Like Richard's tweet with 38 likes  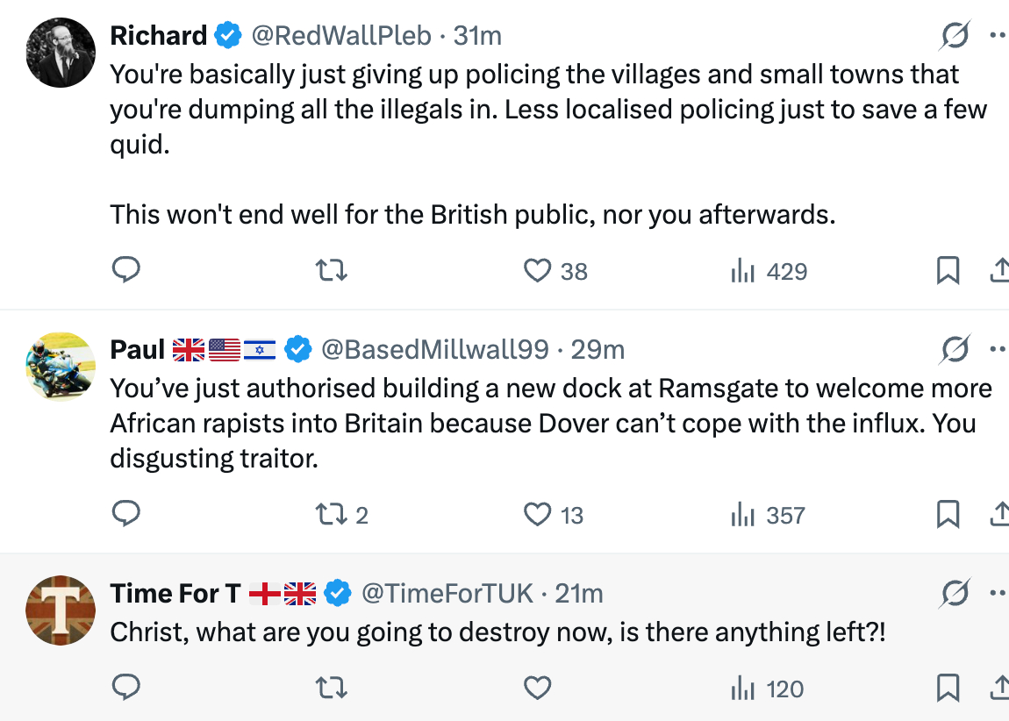click(537, 270)
